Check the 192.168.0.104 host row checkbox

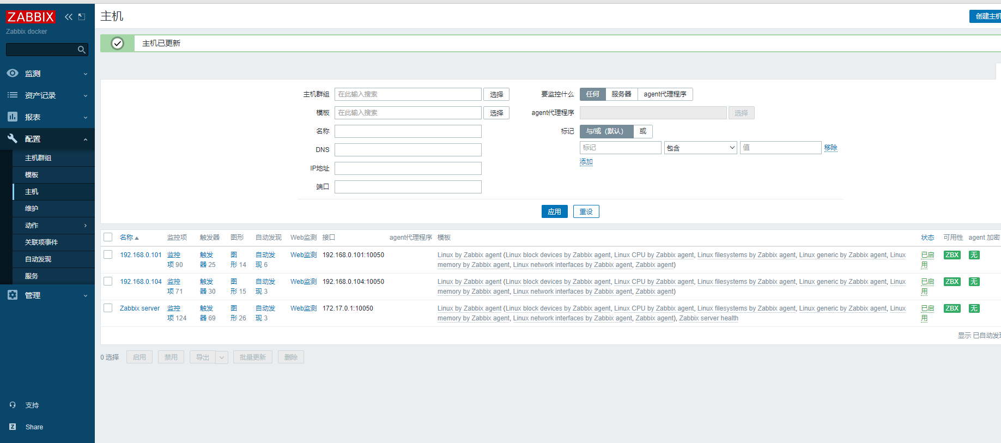108,281
